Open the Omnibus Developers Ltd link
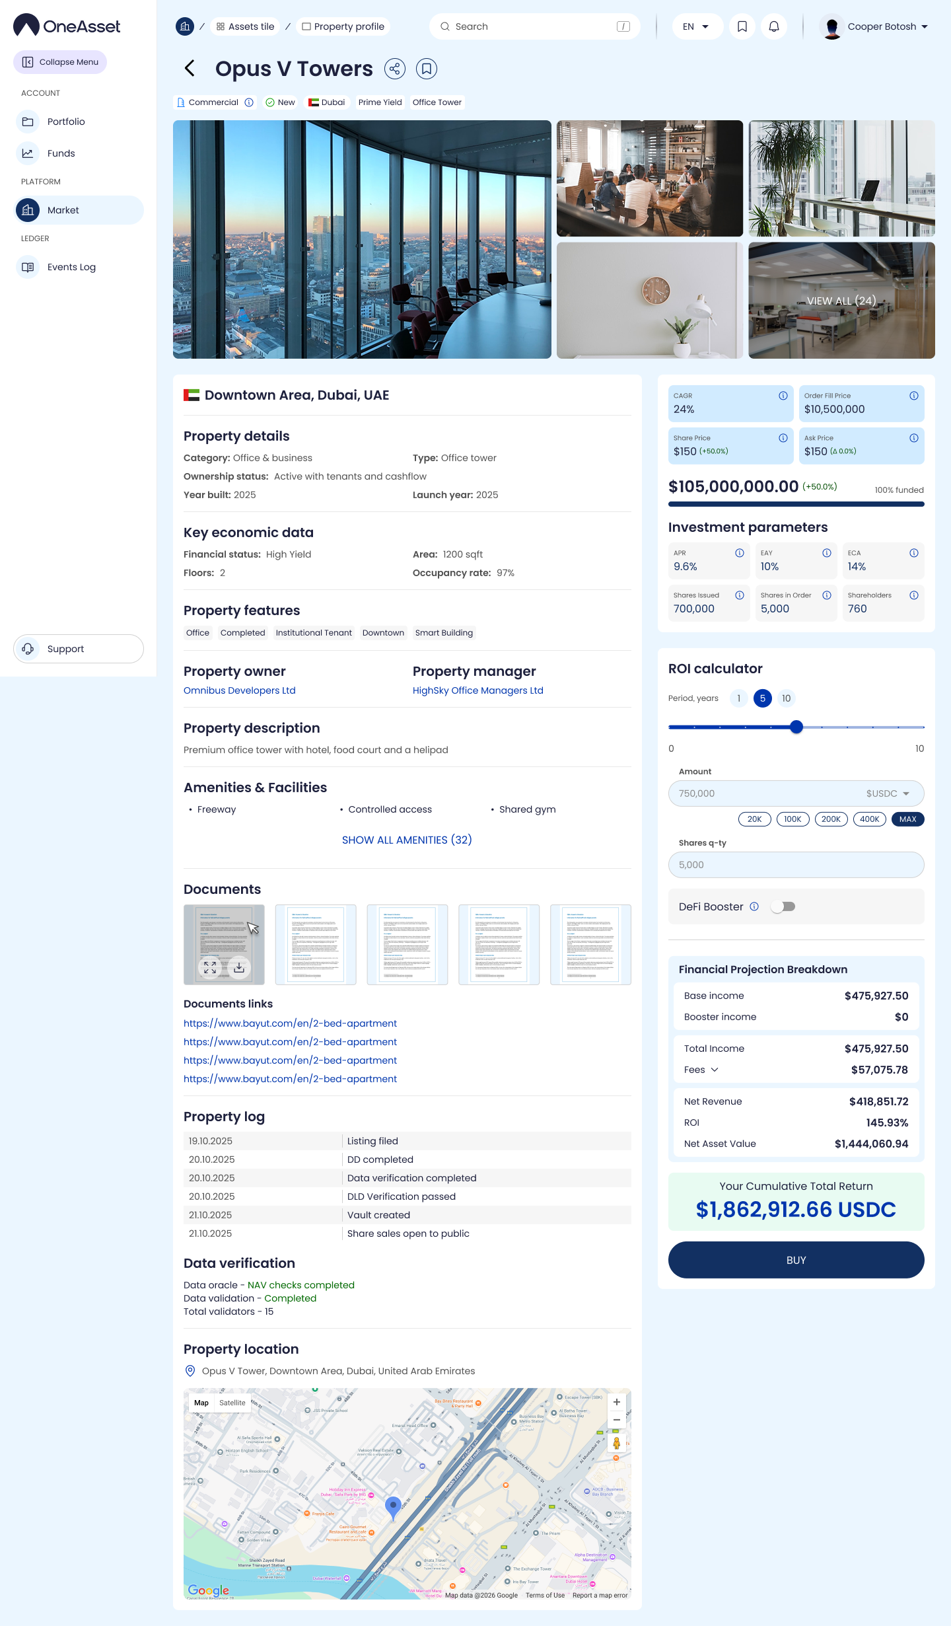This screenshot has width=951, height=1626. tap(239, 690)
